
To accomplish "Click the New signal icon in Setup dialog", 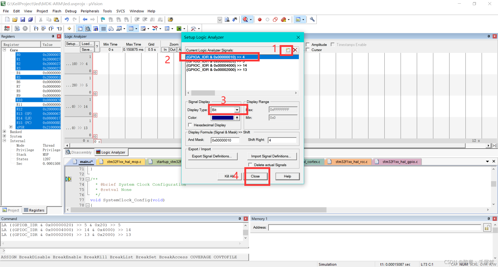I will click(x=288, y=50).
